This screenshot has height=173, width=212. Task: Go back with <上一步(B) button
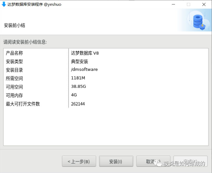pyautogui.click(x=79, y=161)
